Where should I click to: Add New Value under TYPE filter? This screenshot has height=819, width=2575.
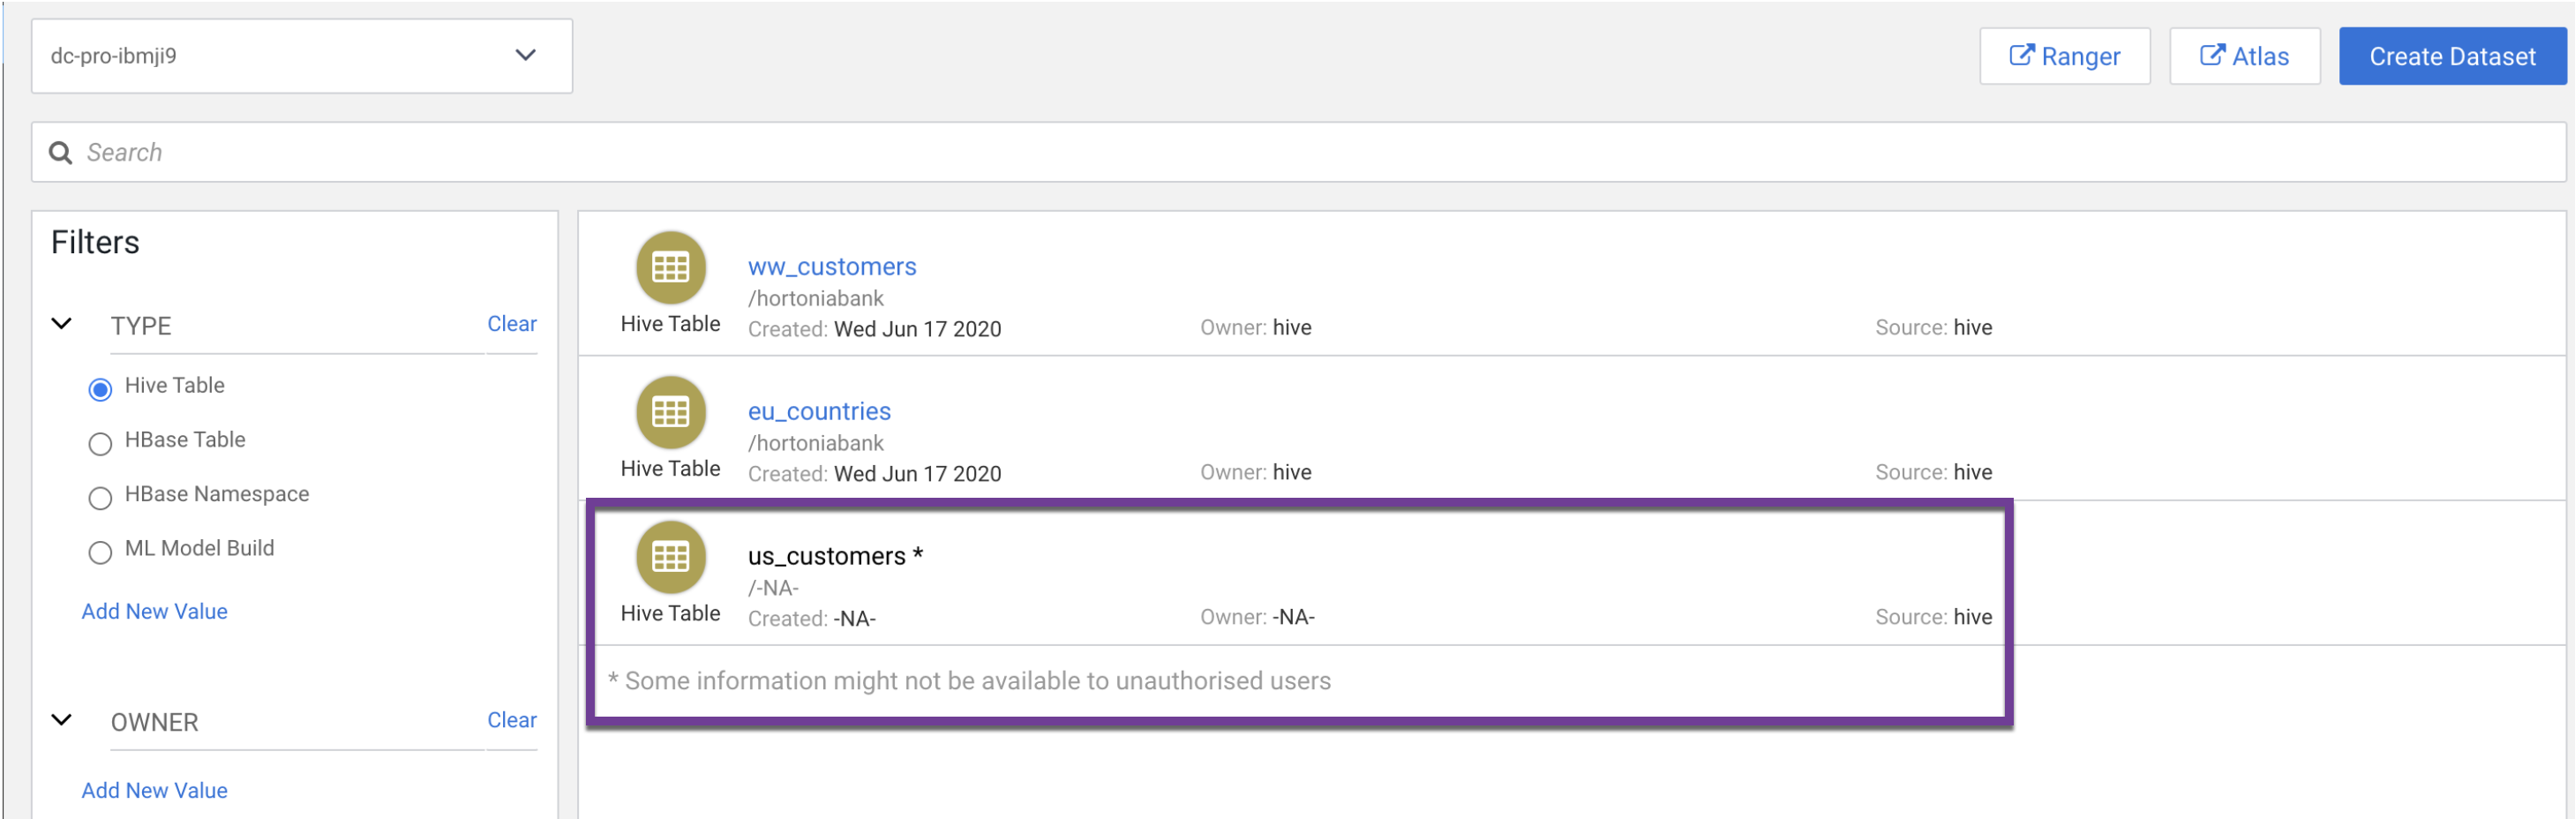[x=154, y=611]
